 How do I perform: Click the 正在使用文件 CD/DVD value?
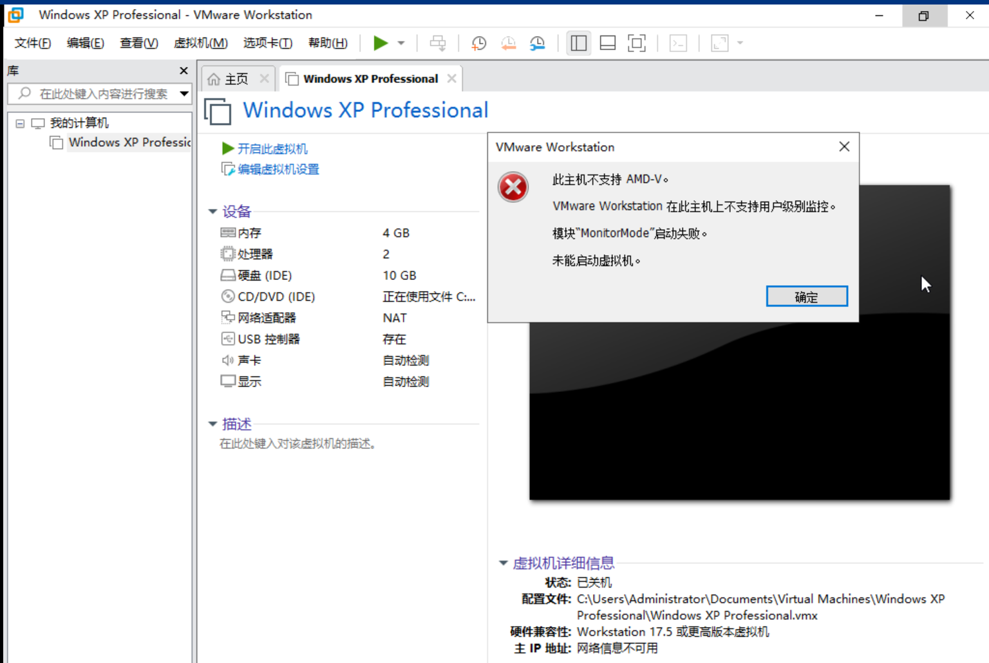point(429,297)
